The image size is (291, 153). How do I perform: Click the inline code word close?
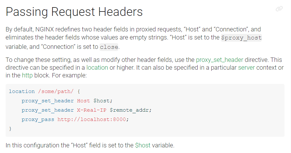pos(109,47)
